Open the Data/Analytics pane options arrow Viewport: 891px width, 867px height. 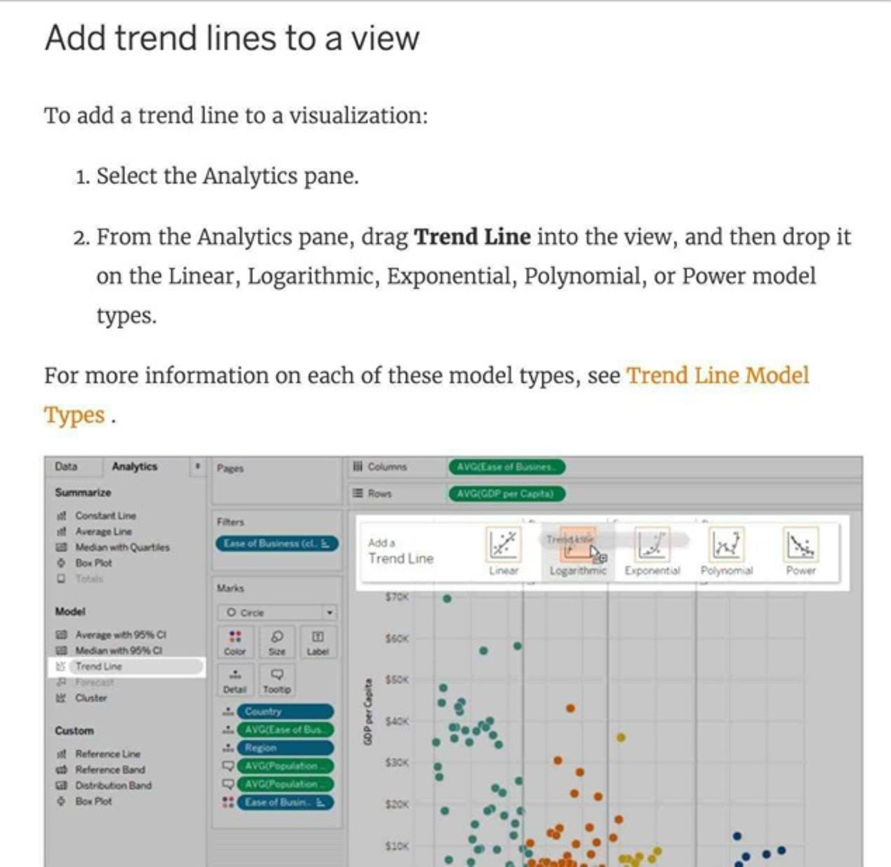[x=197, y=467]
